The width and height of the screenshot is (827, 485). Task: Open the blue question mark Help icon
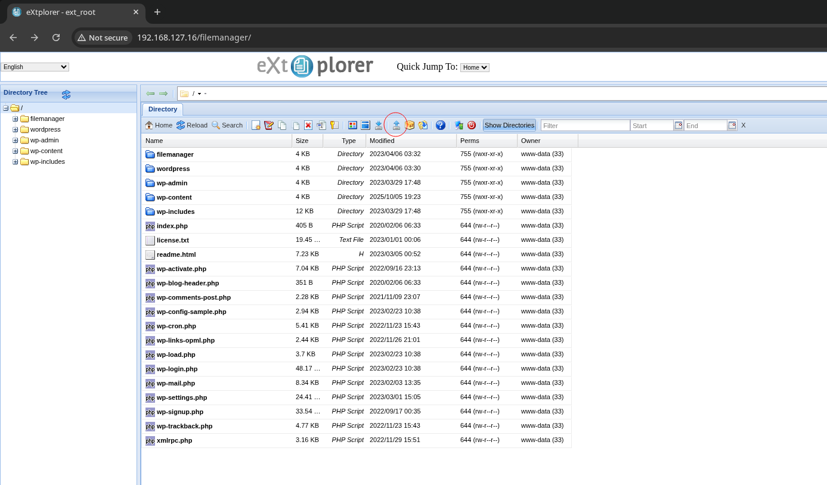(441, 125)
